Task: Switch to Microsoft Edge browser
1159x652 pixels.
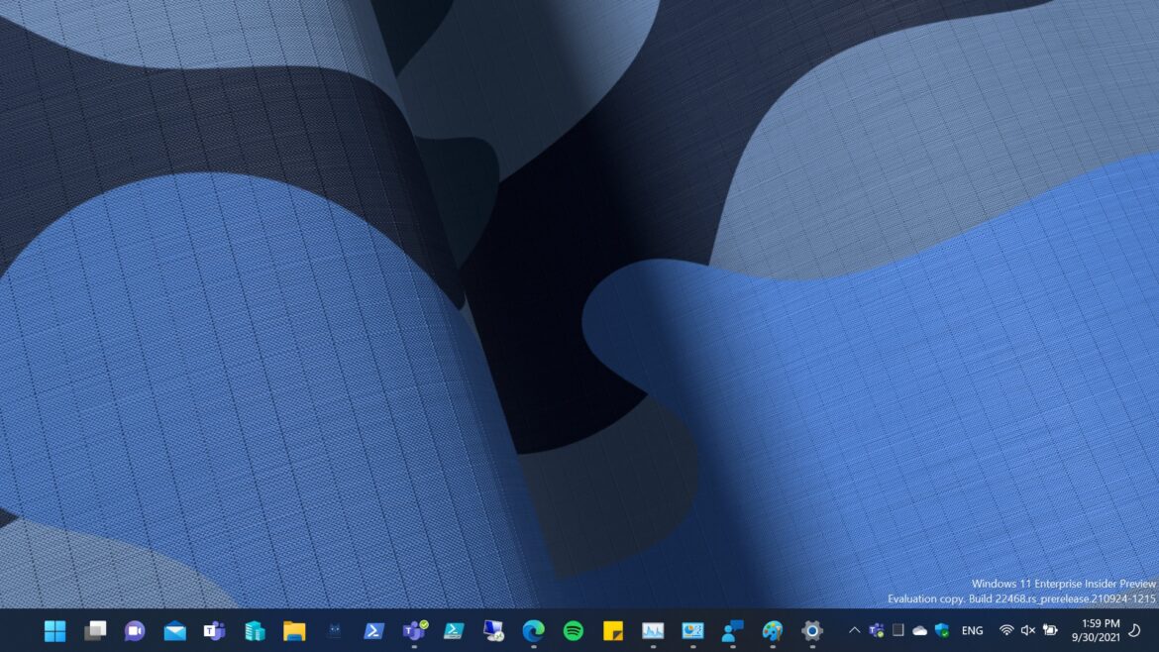Action: click(533, 631)
